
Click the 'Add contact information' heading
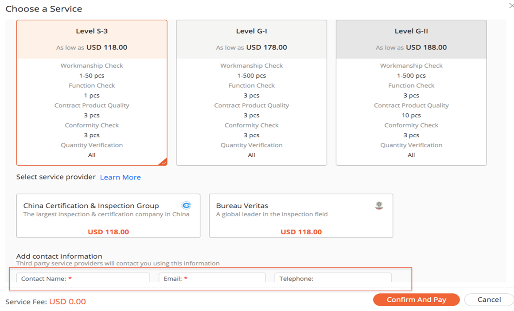coord(59,256)
